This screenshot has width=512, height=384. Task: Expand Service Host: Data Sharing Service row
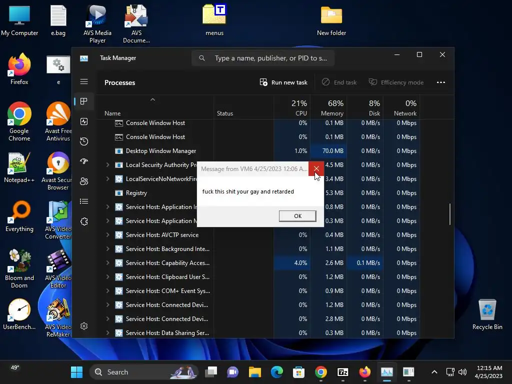click(x=107, y=332)
